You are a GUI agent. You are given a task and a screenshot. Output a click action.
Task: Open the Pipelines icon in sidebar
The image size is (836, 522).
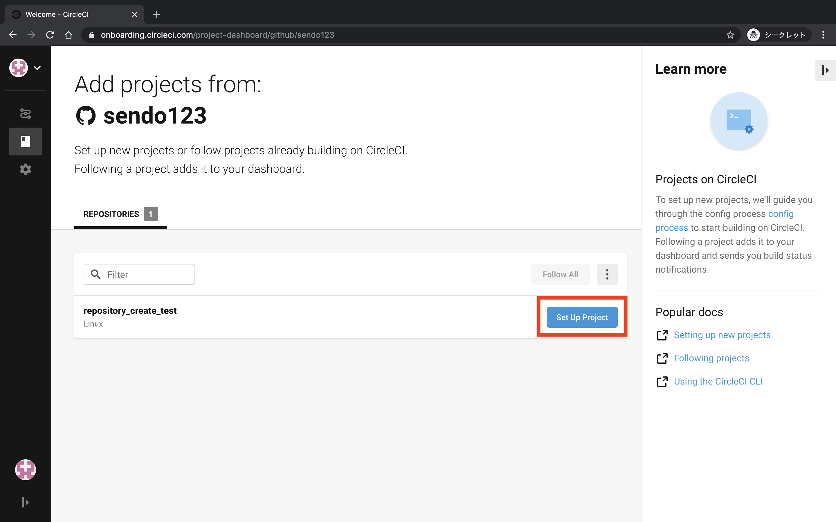pyautogui.click(x=25, y=113)
